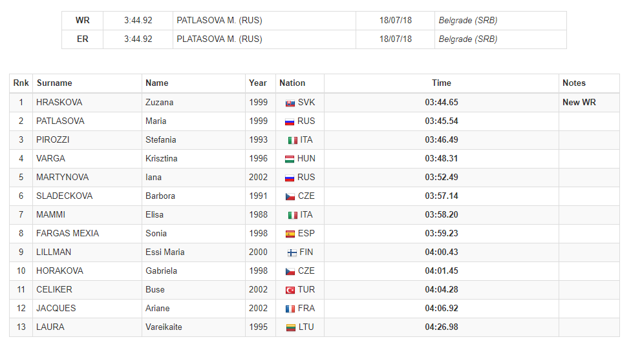Viewport: 631px width, 348px height.
Task: Click the ER row Belgrade (SRB) location
Action: coord(468,39)
